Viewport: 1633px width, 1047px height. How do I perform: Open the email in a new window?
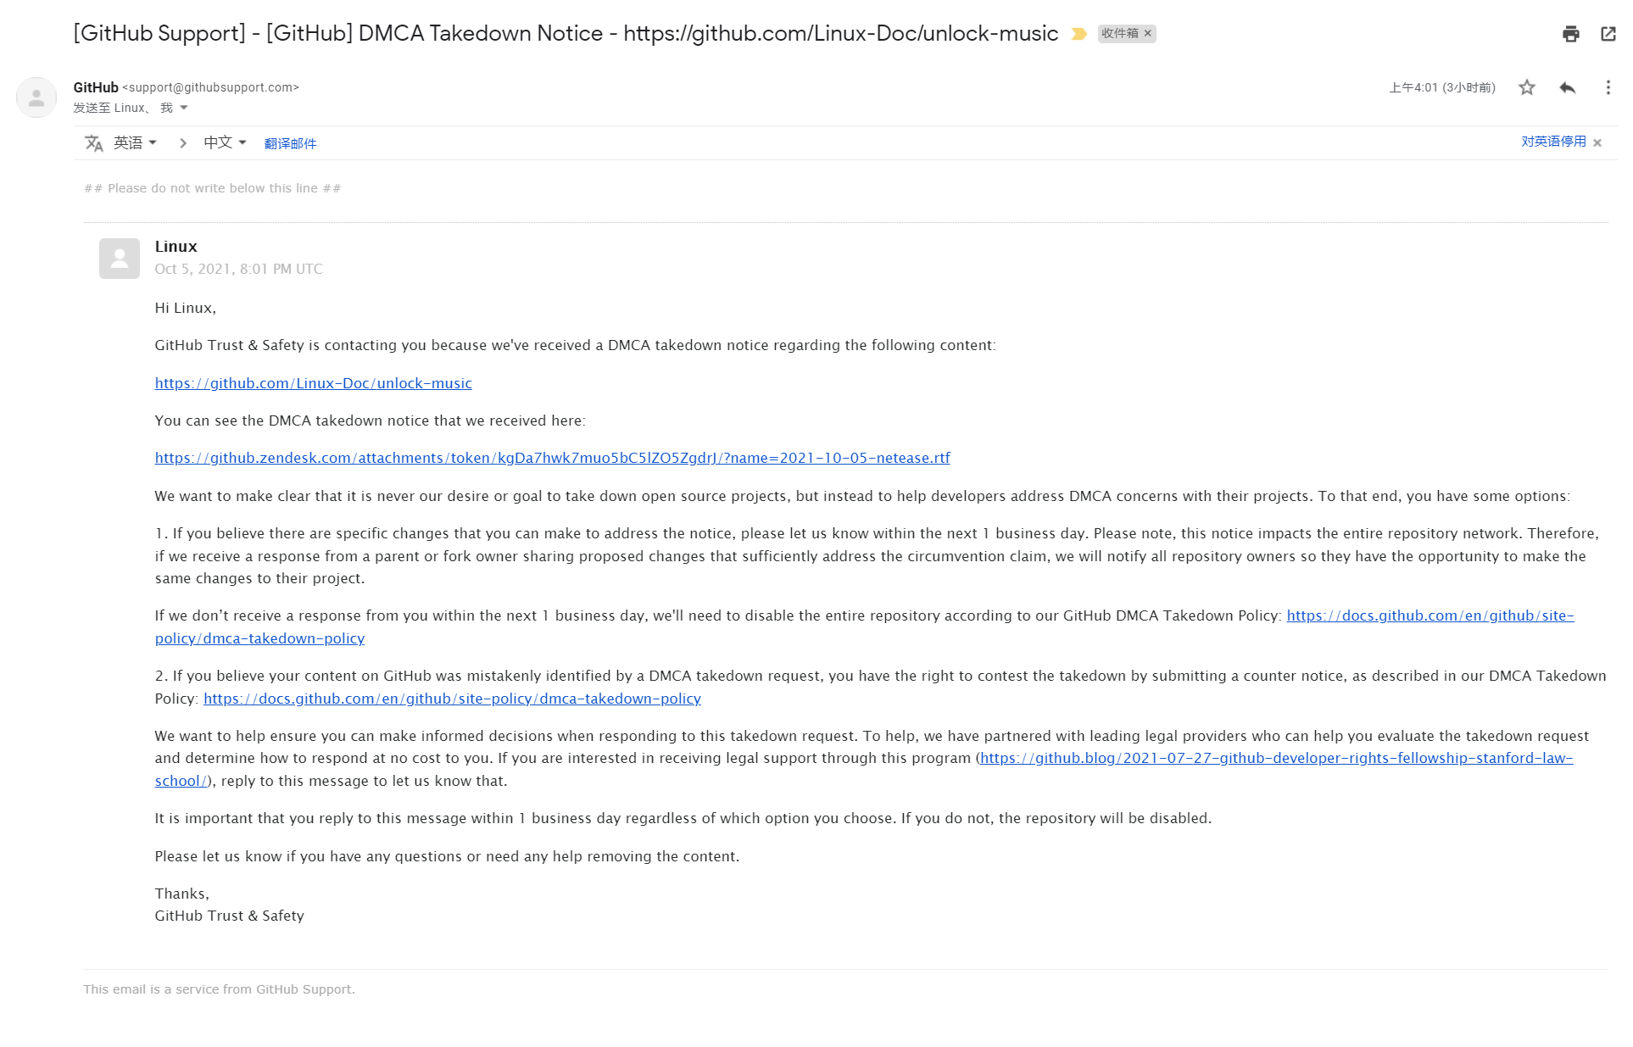1608,34
